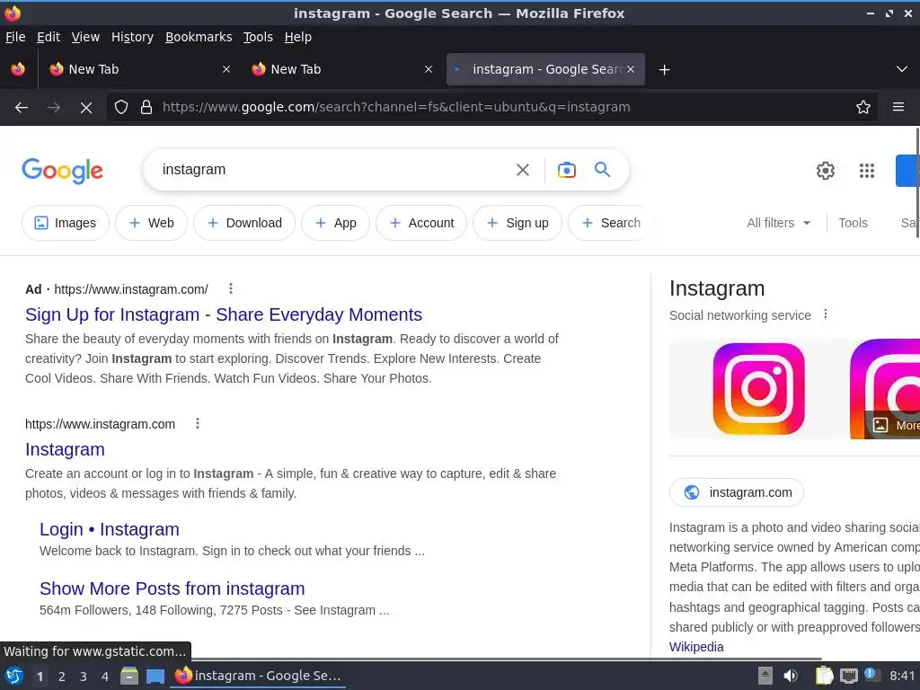This screenshot has width=920, height=690.
Task: Add Web filter chip
Action: pyautogui.click(x=151, y=223)
